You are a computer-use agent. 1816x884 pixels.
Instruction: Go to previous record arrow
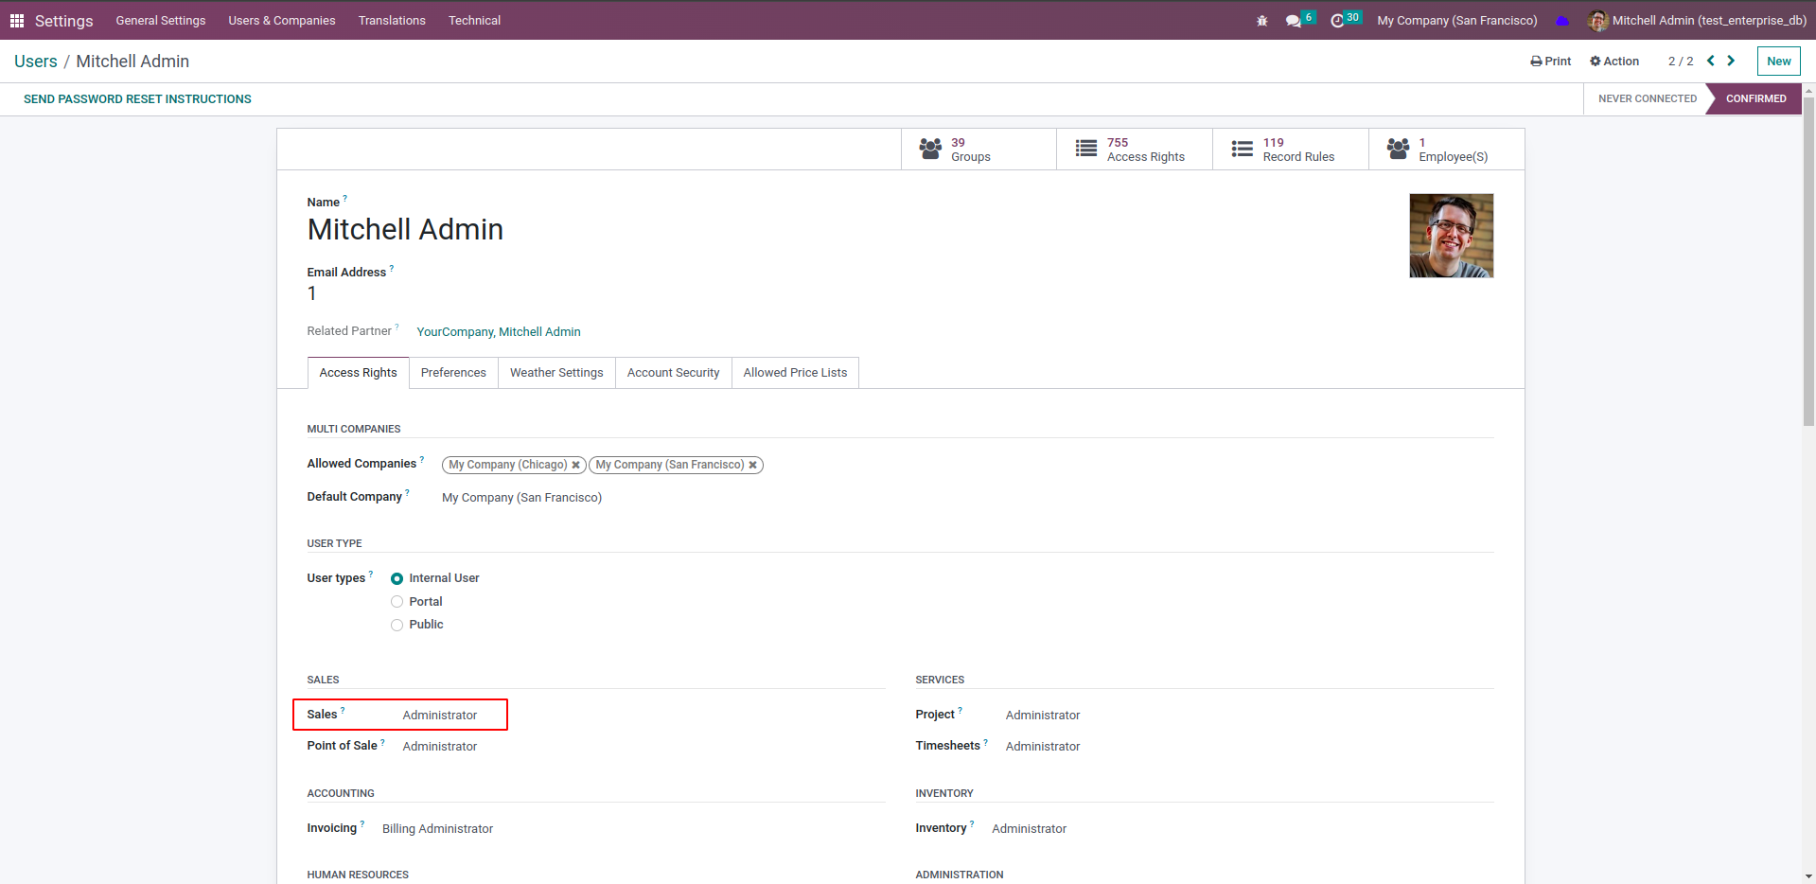point(1711,61)
